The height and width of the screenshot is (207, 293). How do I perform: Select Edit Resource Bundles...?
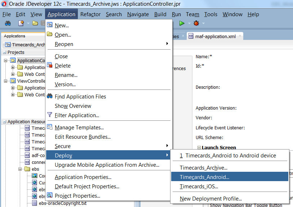pyautogui.click(x=108, y=137)
